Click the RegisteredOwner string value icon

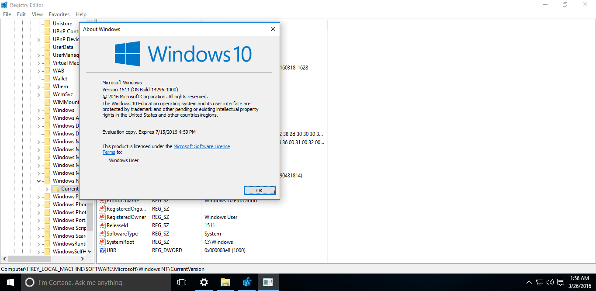point(102,217)
